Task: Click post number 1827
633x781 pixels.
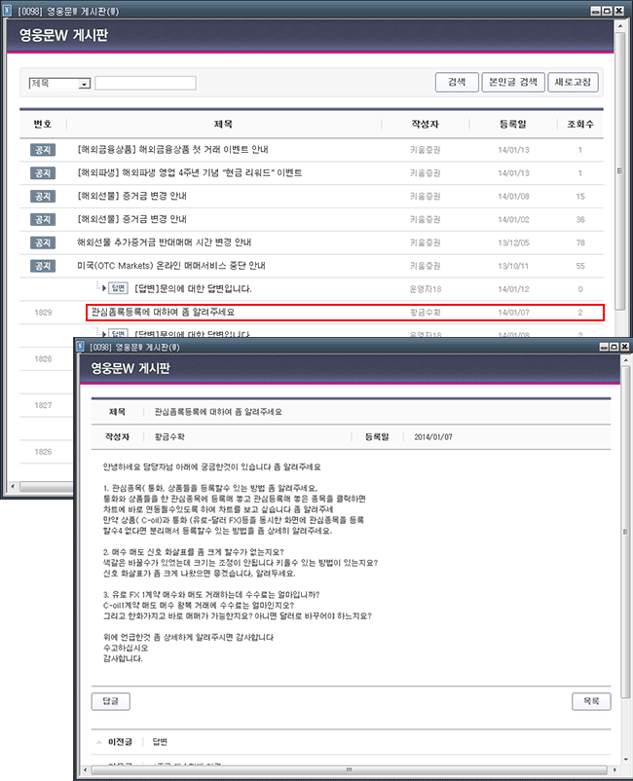Action: coord(43,405)
